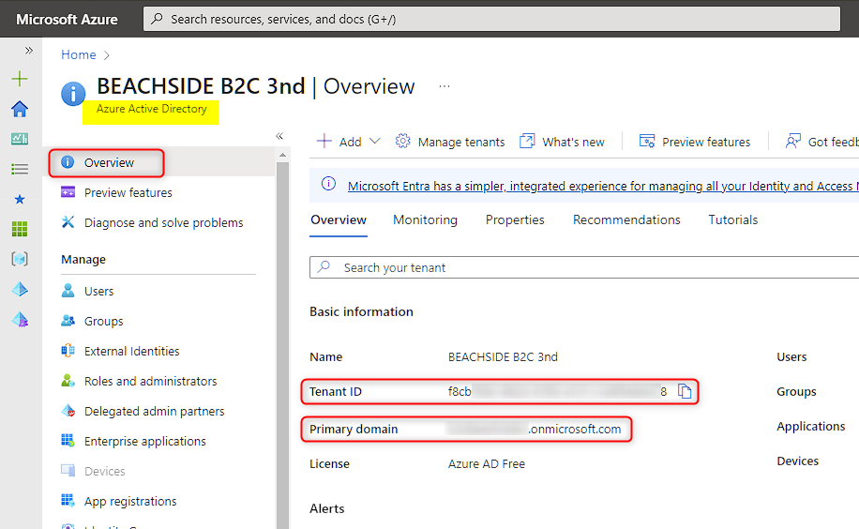Screen dimensions: 859x529
Task: Open Enterprise applications
Action: click(x=144, y=441)
